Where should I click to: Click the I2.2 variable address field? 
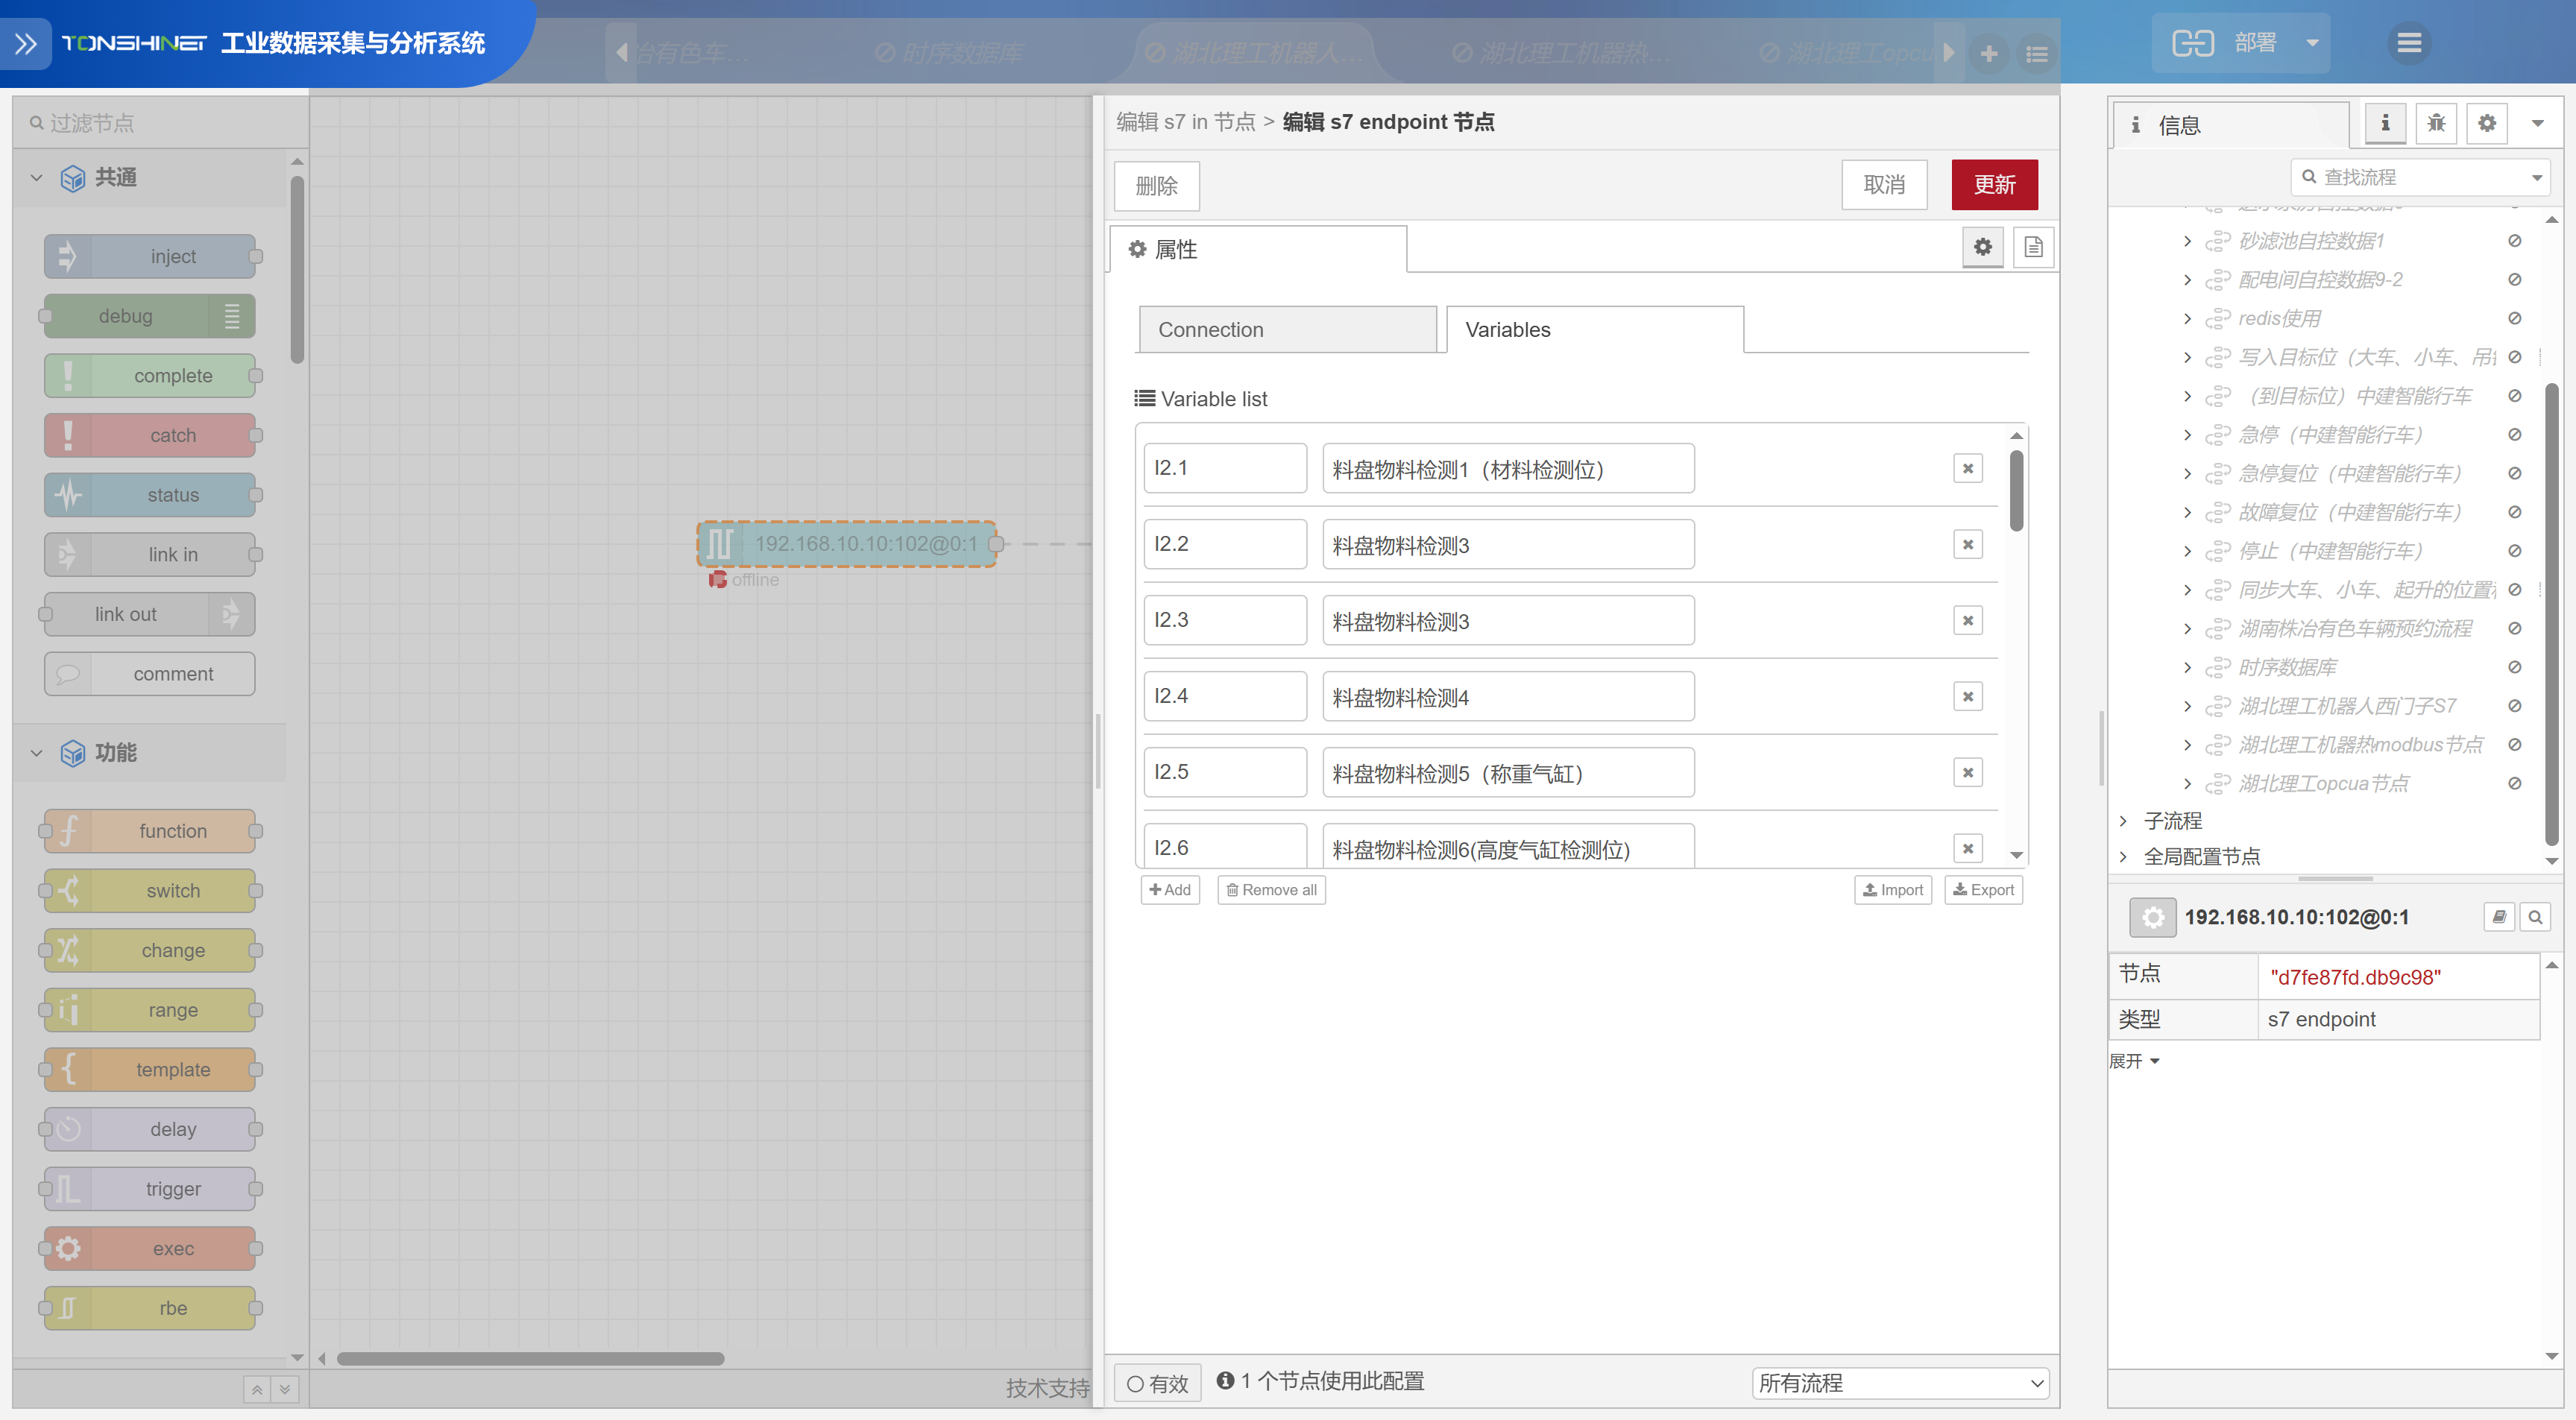click(1225, 544)
